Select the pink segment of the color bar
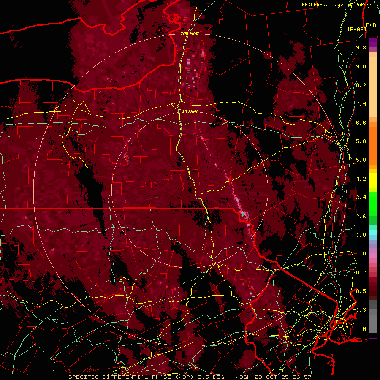Image resolution: width=380 pixels, height=380 pixels. click(x=373, y=256)
